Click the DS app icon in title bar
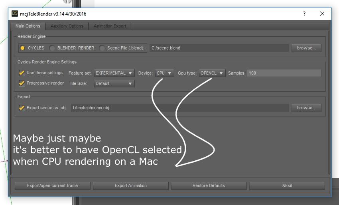Screen dimensions: 339x205 pyautogui.click(x=15, y=14)
